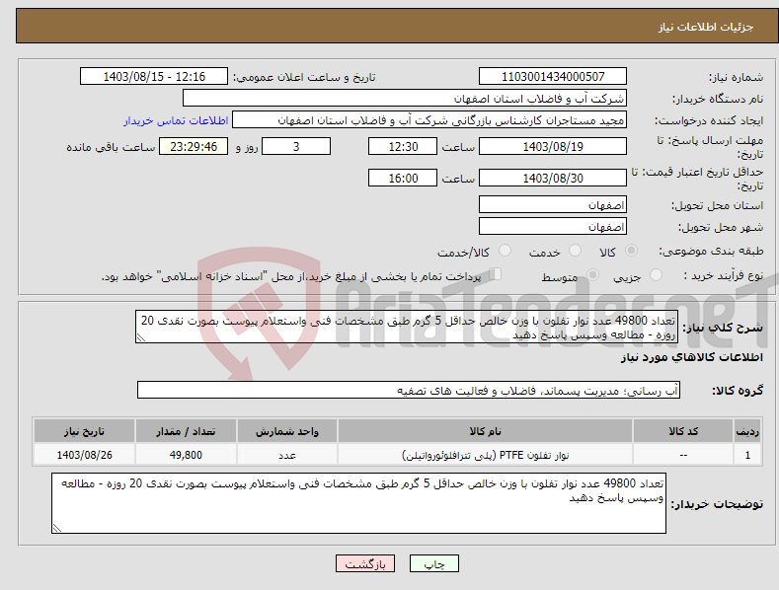779x590 pixels.
Task: Click the quantity cell 49,800
Action: click(186, 455)
